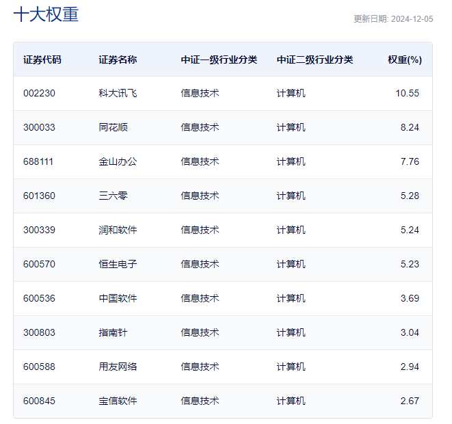Click the 证券名称 column header
The width and height of the screenshot is (452, 424).
click(118, 59)
